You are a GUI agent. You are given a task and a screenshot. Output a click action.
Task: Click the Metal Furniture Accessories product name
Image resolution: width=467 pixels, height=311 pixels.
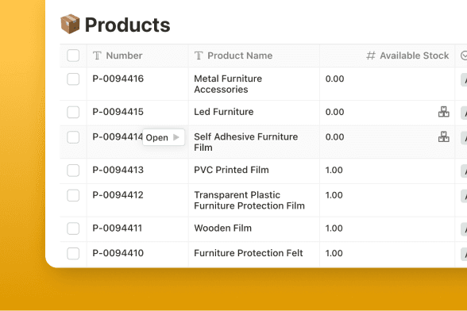(x=228, y=84)
